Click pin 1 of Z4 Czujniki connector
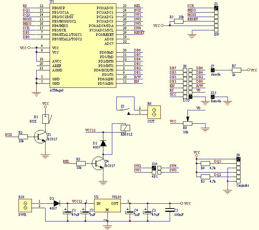 pos(238,159)
